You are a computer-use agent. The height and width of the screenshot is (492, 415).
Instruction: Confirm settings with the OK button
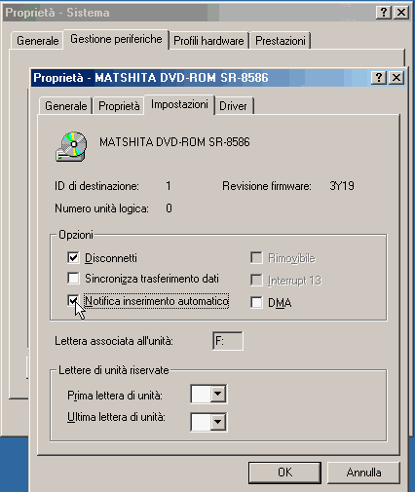coord(284,473)
